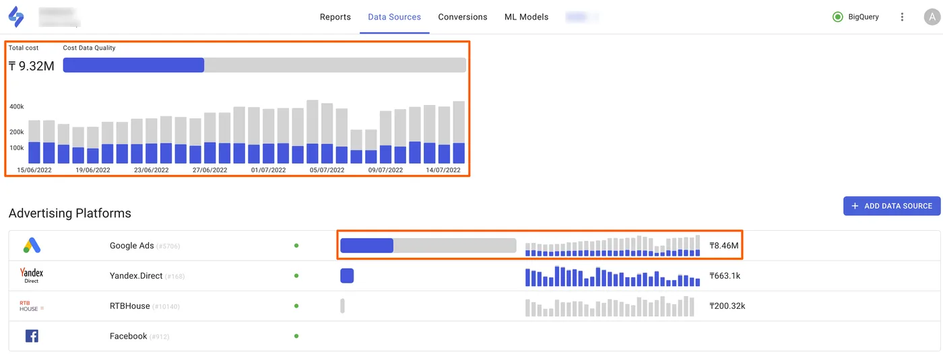The height and width of the screenshot is (354, 943).
Task: Click the green status dot for Google Ads
Action: [296, 246]
